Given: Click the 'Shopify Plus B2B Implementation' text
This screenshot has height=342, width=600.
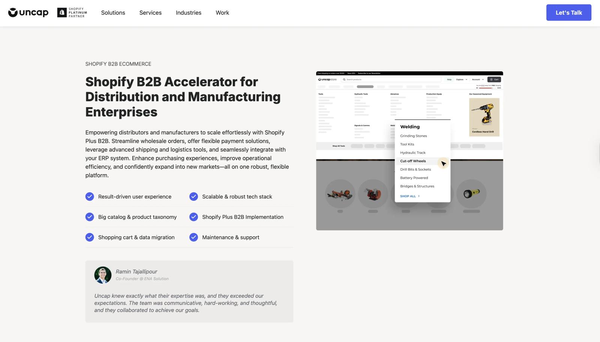Looking at the screenshot, I should 243,217.
